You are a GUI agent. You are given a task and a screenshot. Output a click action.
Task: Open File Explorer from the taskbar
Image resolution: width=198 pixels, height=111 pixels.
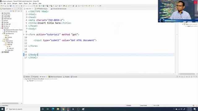tap(58, 109)
